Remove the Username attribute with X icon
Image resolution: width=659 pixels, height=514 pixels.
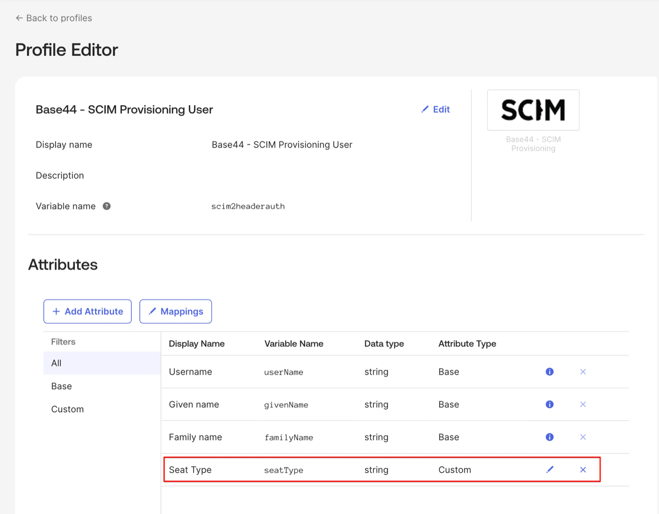point(583,372)
